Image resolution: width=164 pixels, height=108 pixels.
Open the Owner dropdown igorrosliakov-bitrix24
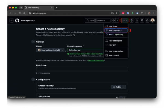(x=50, y=50)
